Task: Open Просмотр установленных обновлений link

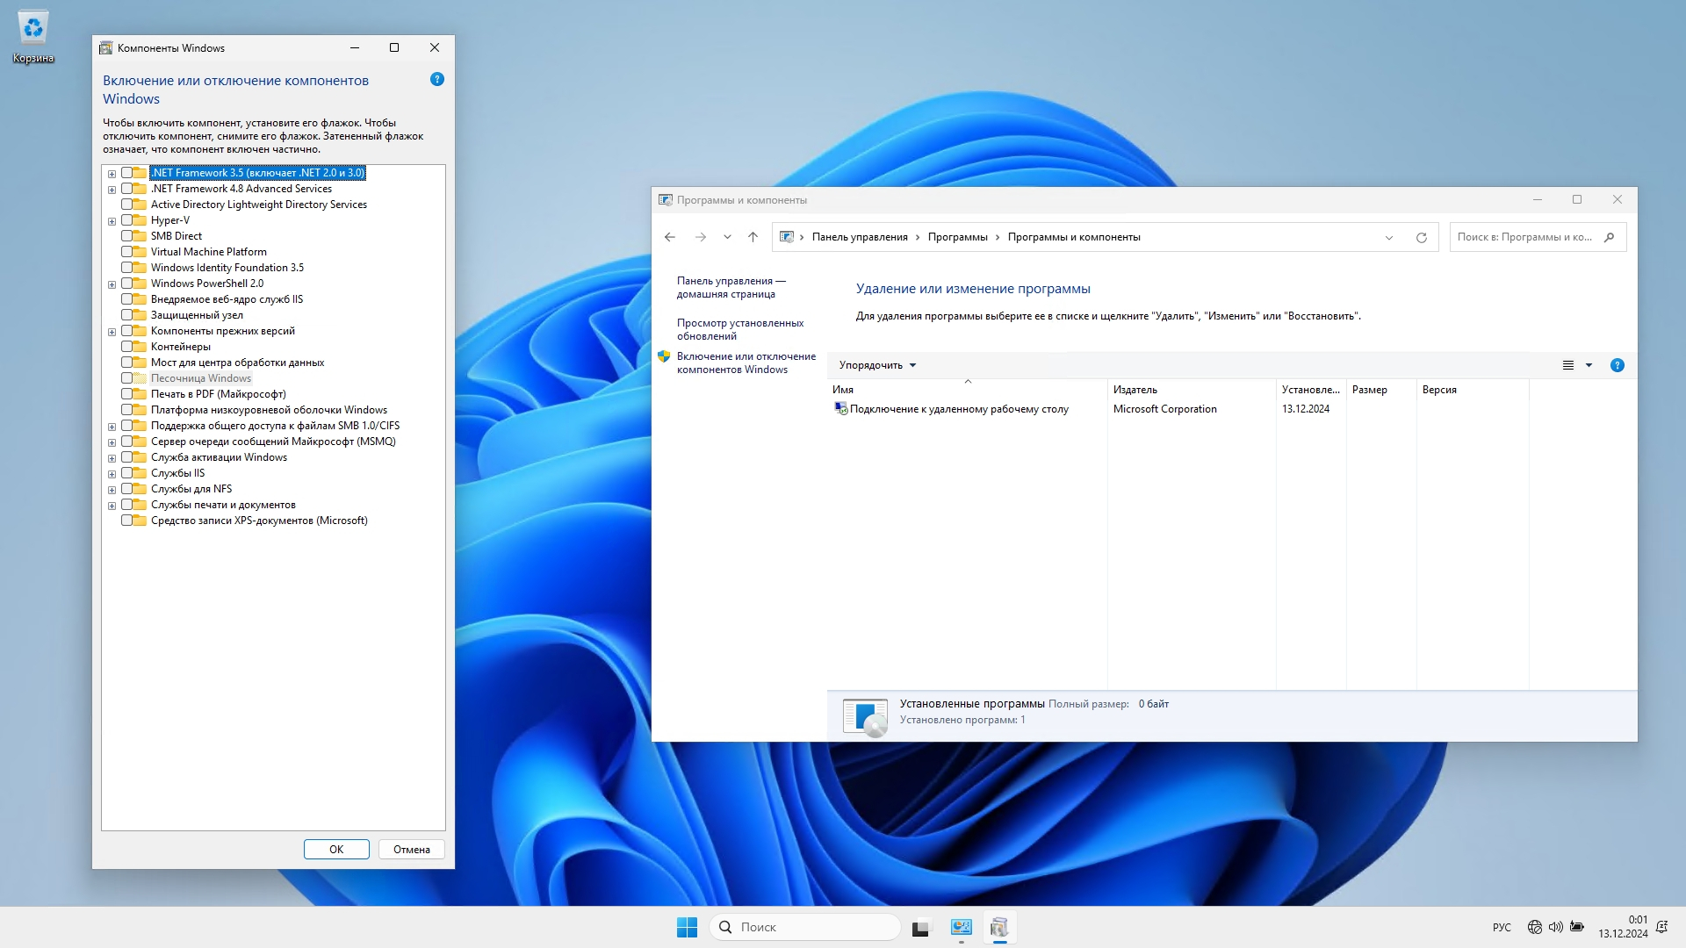Action: click(739, 330)
